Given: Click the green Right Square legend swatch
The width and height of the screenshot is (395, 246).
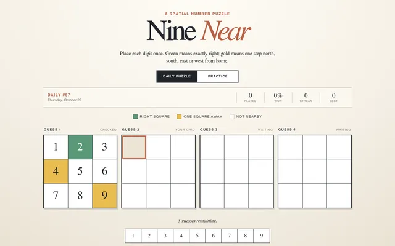Looking at the screenshot, I should point(135,117).
